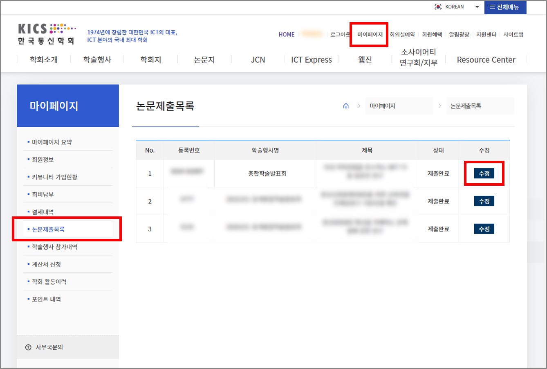Open 마이페이지 in the top links

tap(370, 35)
